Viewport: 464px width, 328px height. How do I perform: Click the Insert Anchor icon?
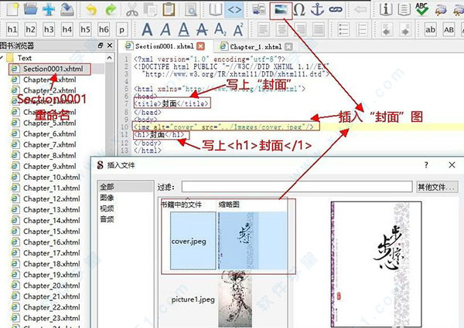tap(316, 9)
